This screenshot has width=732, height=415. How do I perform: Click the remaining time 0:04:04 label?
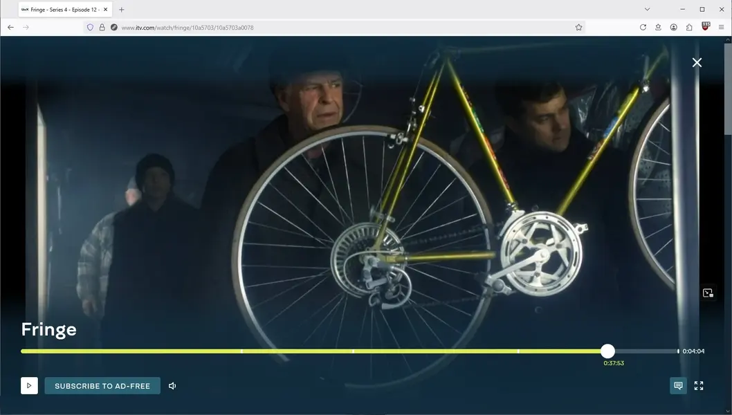point(693,351)
